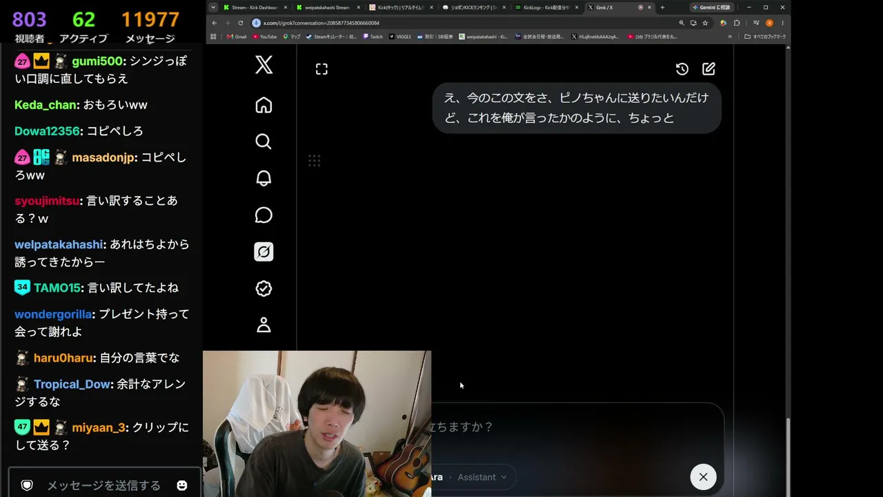Click the sent message bubble text
Screen dimensions: 883x497
click(577, 108)
